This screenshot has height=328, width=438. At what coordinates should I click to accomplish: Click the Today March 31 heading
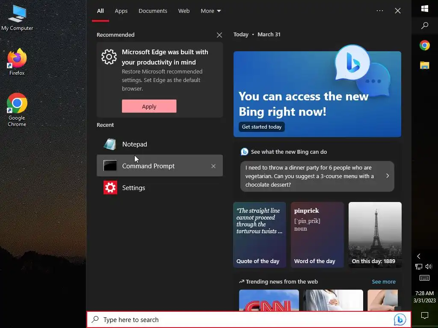257,34
